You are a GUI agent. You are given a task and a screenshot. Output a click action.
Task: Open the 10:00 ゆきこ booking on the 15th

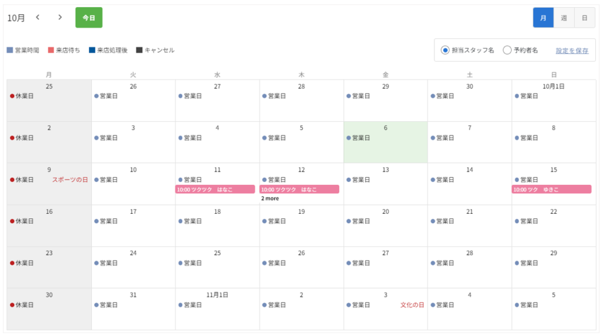coord(551,189)
